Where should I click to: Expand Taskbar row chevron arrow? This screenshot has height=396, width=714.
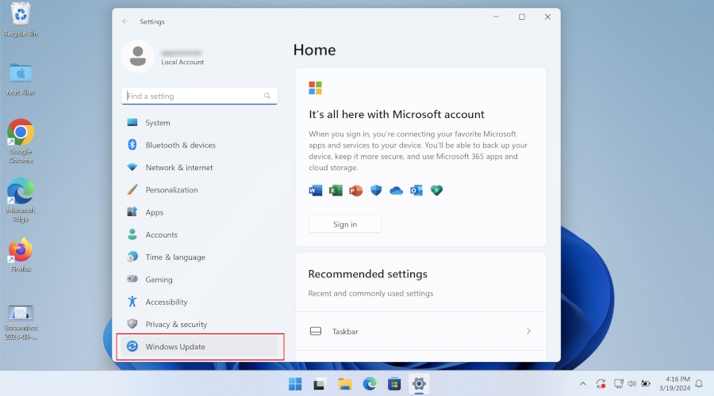pyautogui.click(x=528, y=331)
